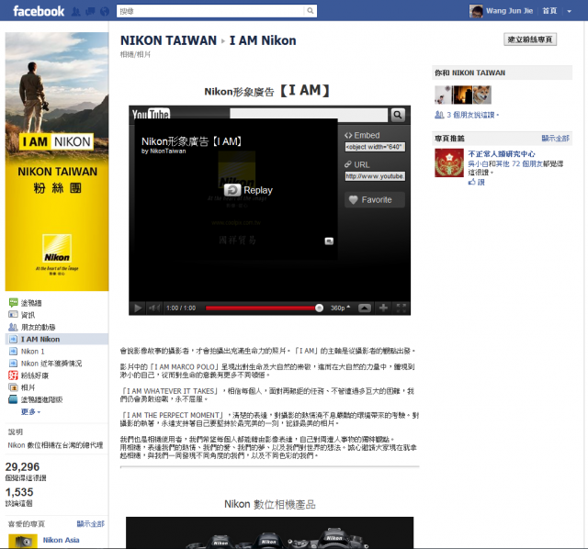
Task: Click the 1,535 talking about count
Action: click(19, 492)
